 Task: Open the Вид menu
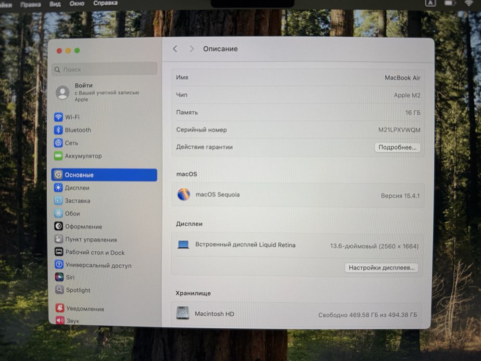55,4
